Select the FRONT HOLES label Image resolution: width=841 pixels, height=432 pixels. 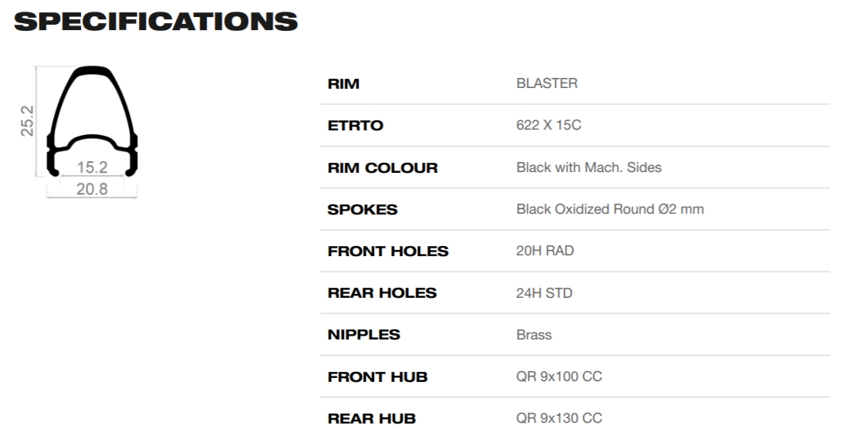pos(388,251)
